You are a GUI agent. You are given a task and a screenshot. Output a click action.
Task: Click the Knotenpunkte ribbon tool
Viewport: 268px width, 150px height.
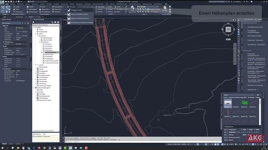(57, 7)
